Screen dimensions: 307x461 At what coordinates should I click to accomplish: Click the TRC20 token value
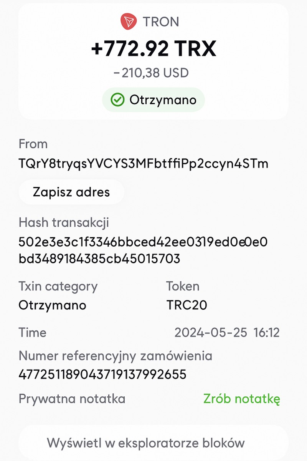(x=187, y=305)
